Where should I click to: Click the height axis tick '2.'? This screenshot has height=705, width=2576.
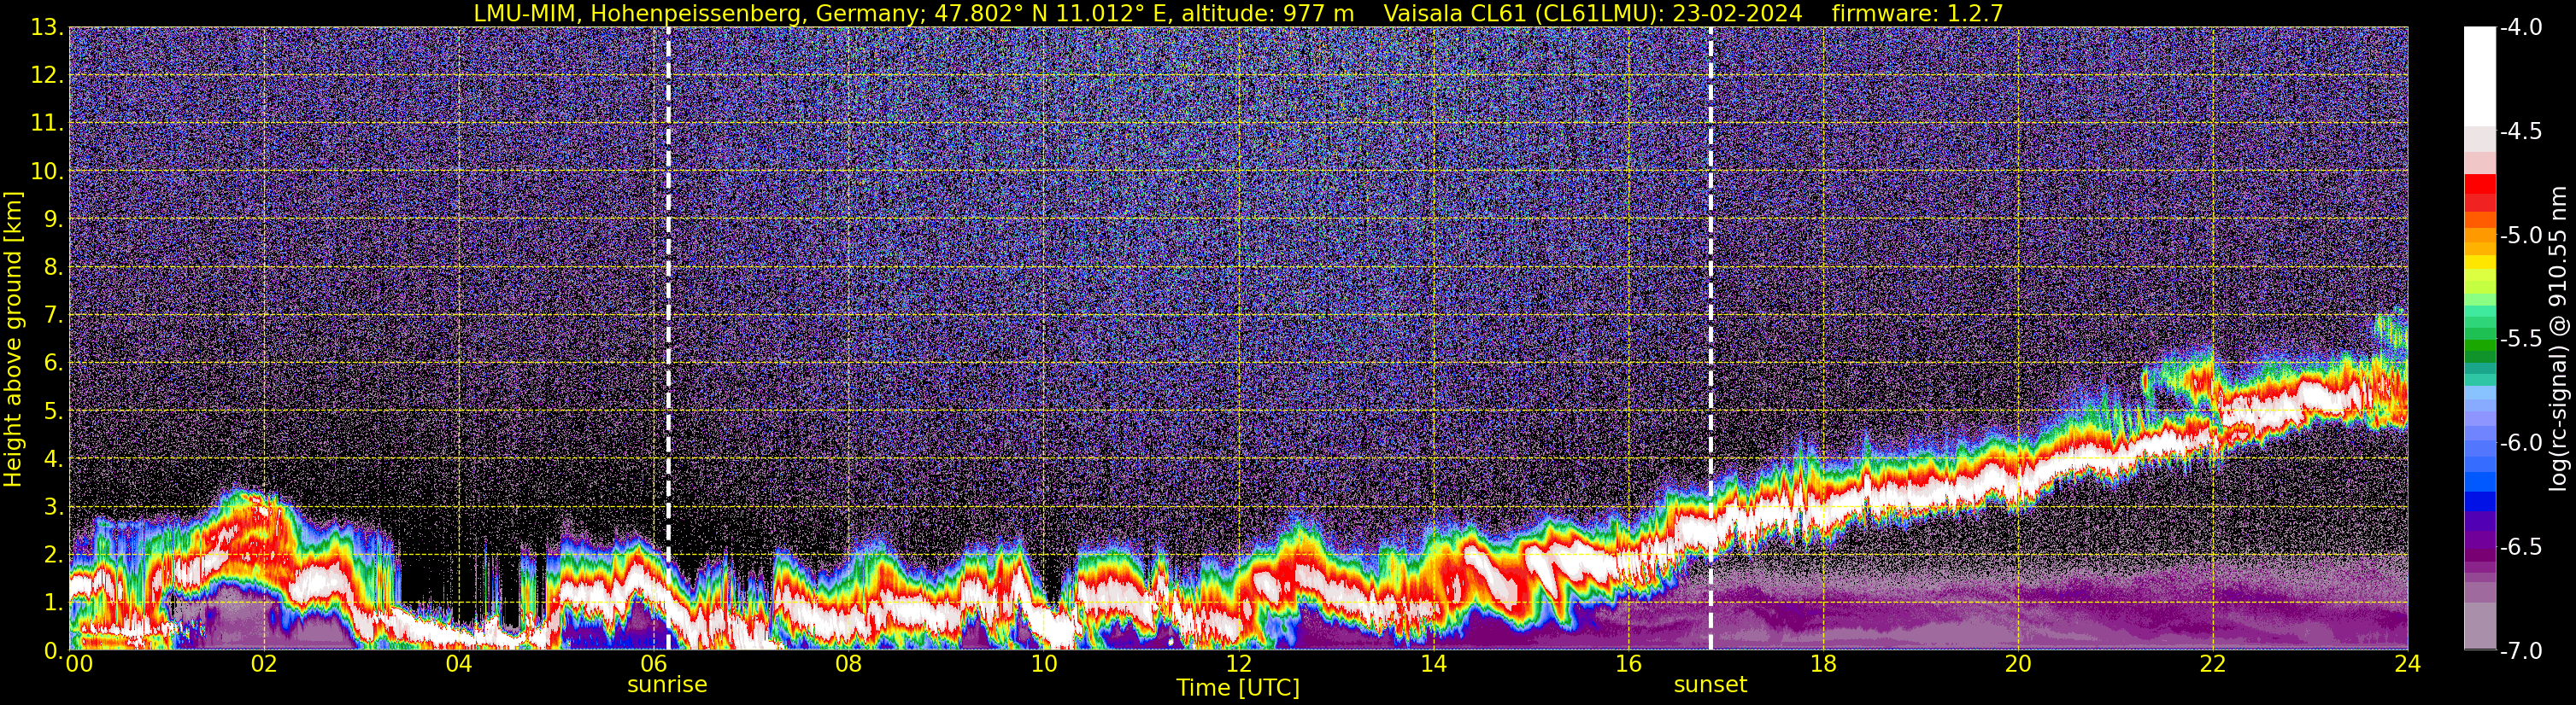tap(54, 556)
